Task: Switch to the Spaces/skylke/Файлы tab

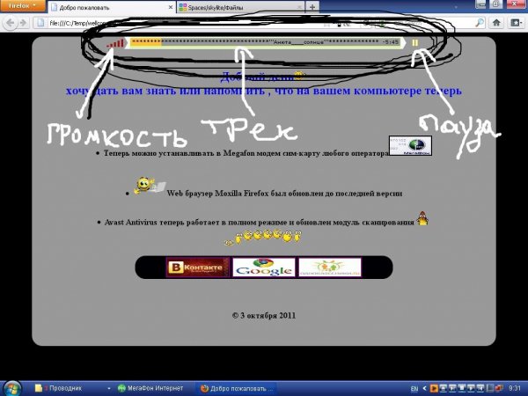Action: (240, 7)
